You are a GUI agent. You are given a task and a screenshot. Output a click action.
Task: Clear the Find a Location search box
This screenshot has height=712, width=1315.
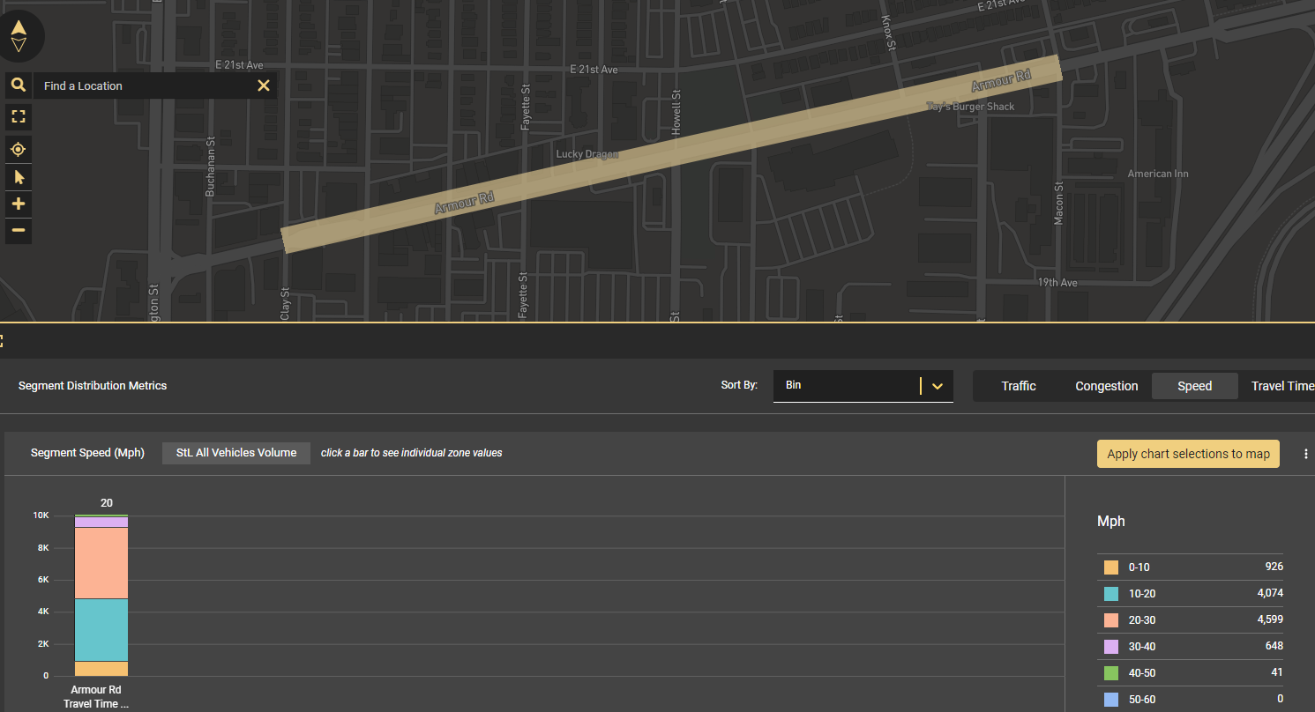(263, 85)
